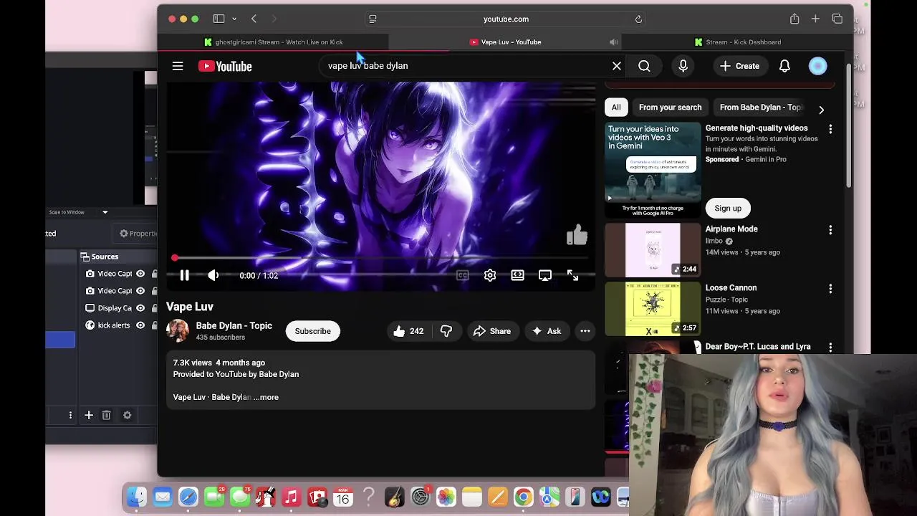Viewport: 917px width, 516px height.
Task: Remove selected source with OBS trash icon
Action: [106, 415]
